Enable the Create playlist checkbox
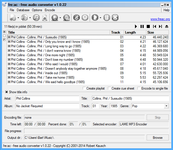Viewport: 173px width, 150px height. (84, 88)
